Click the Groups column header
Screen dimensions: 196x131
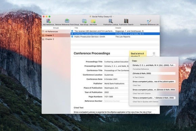[x=56, y=28]
